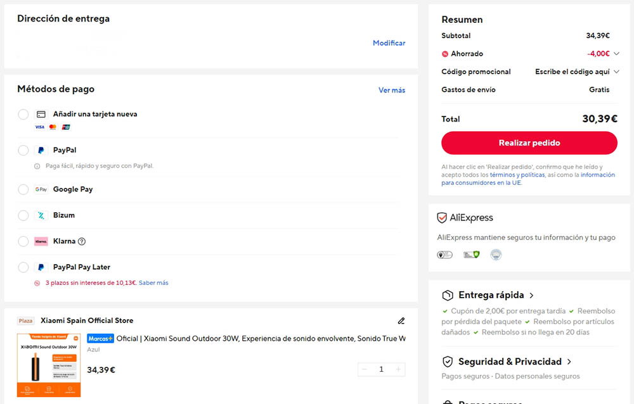Click the '-4,00€' saved amount

tap(598, 53)
